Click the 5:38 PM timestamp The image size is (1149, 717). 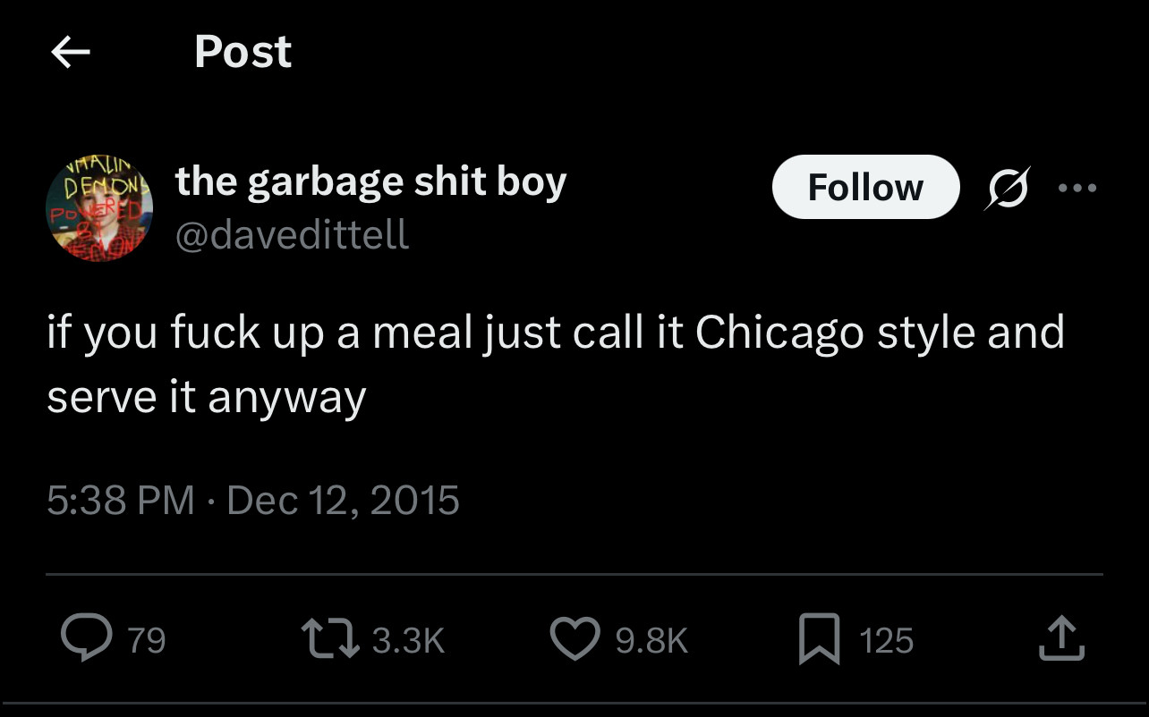(x=121, y=500)
